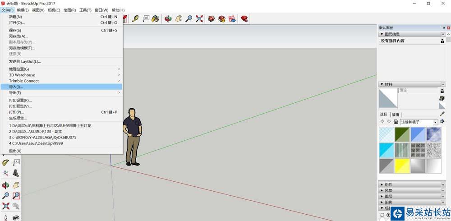The image size is (451, 221).
Task: Select the Pan hand tool in top toolbar
Action: (179, 18)
